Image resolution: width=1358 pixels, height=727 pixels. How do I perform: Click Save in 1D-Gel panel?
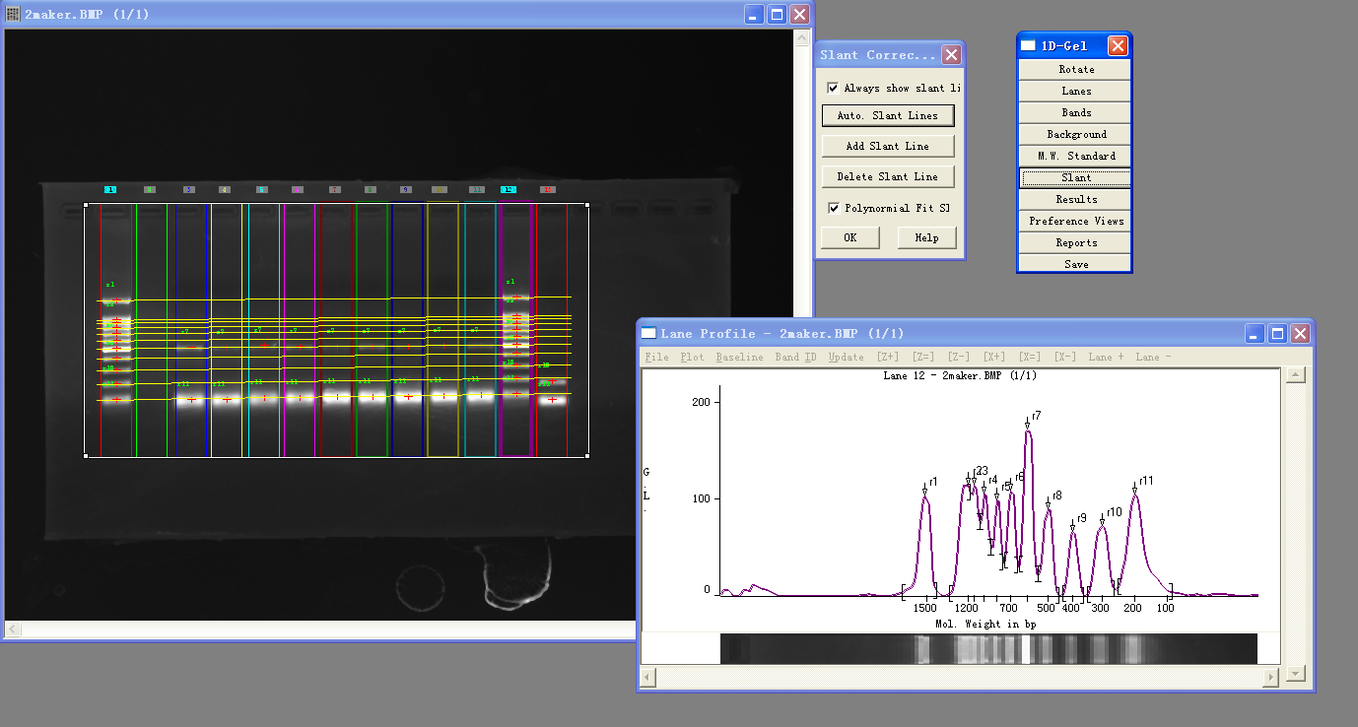(x=1076, y=264)
